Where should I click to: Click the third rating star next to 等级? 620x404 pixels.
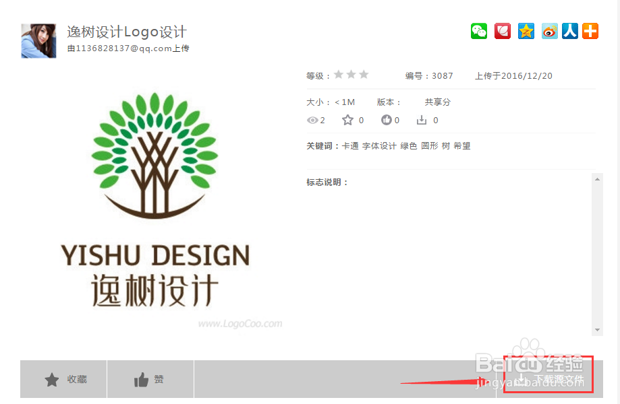[364, 74]
